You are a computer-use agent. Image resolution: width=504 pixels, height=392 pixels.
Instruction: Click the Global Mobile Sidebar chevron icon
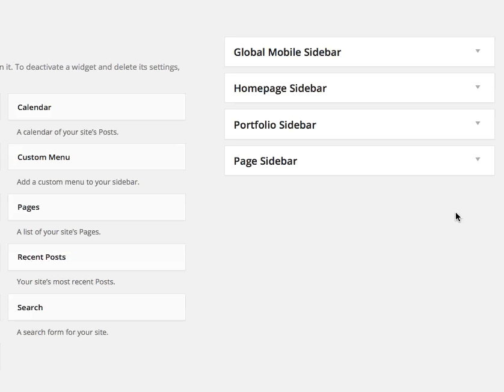[478, 52]
